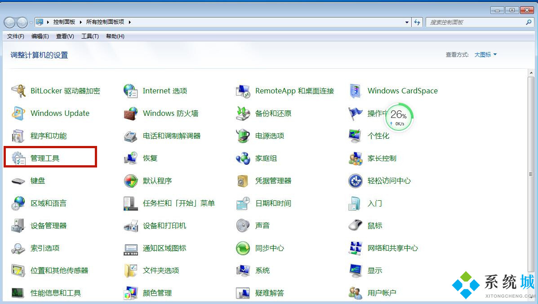Click the 凭据管理器 safe icon

click(x=243, y=181)
